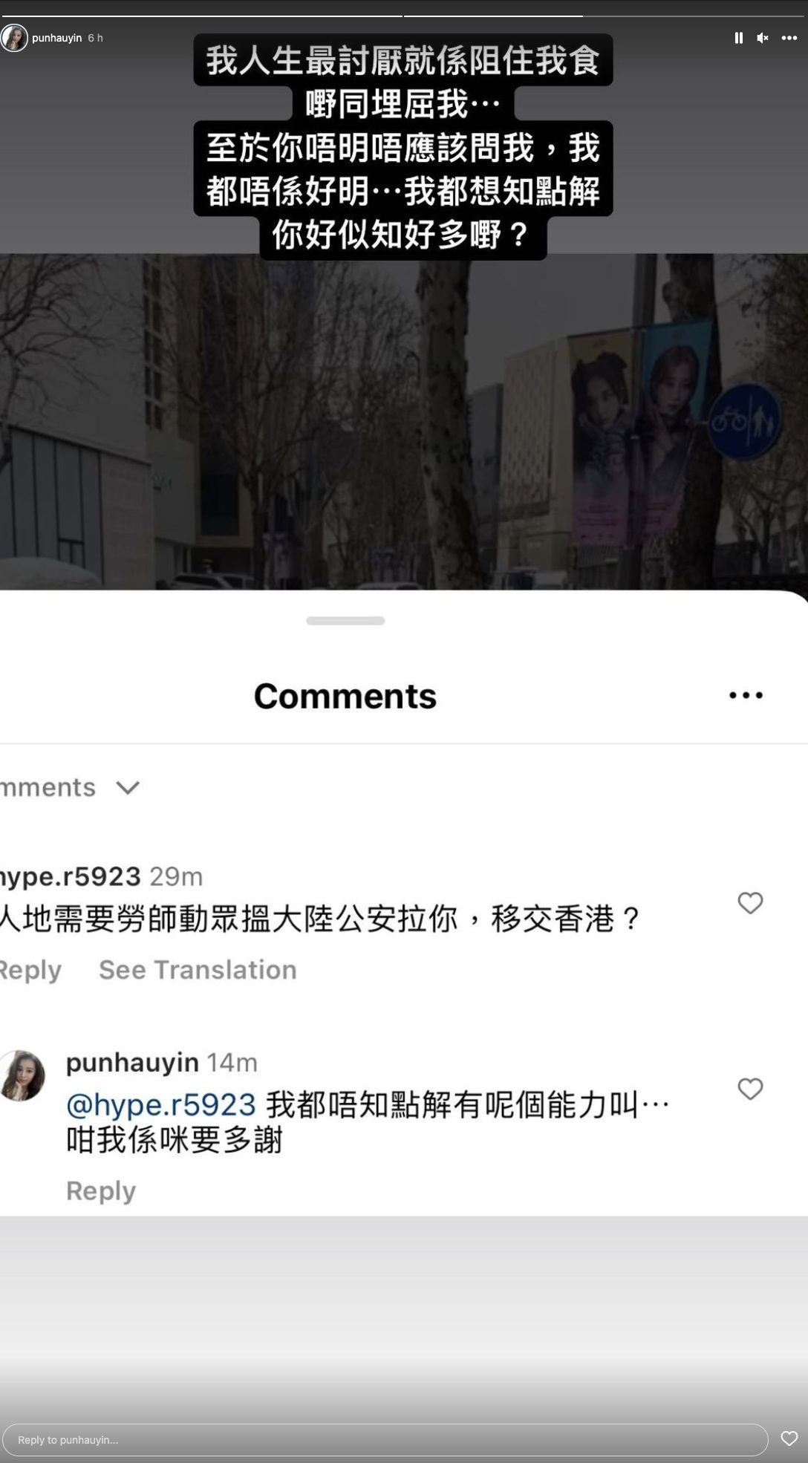Open punhauyin profile picture in story header
This screenshot has height=1463, width=808.
tap(14, 38)
